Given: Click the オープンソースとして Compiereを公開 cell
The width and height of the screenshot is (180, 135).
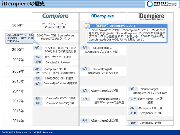Looking at the screenshot, I should 55,26.
